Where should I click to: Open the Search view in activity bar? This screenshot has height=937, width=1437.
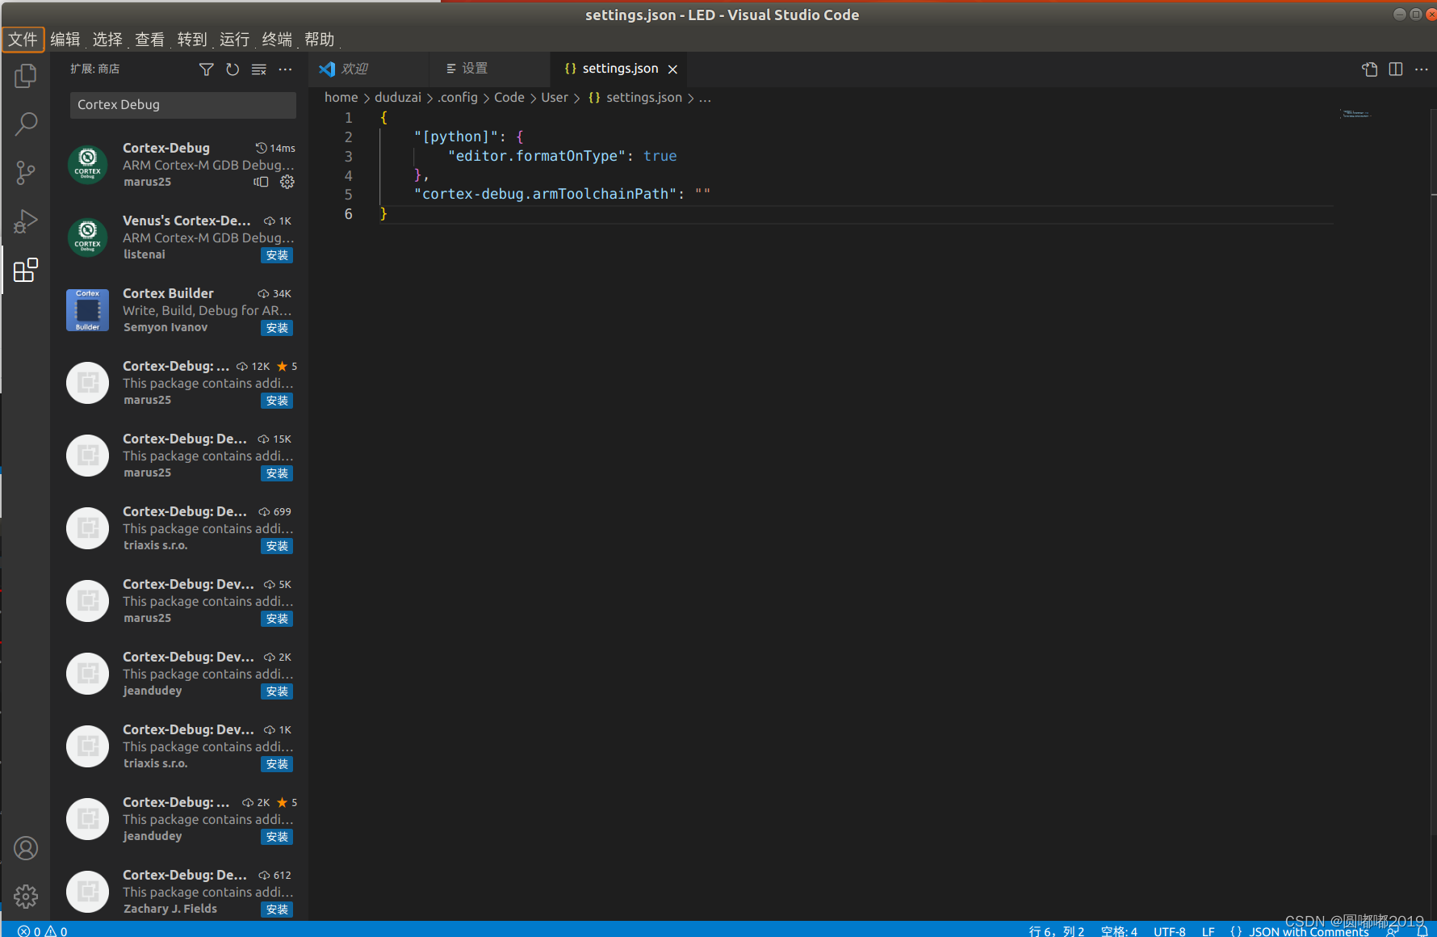tap(26, 124)
